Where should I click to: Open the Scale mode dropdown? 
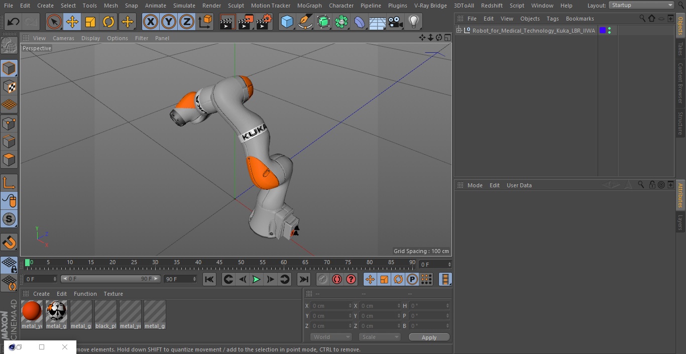[380, 337]
